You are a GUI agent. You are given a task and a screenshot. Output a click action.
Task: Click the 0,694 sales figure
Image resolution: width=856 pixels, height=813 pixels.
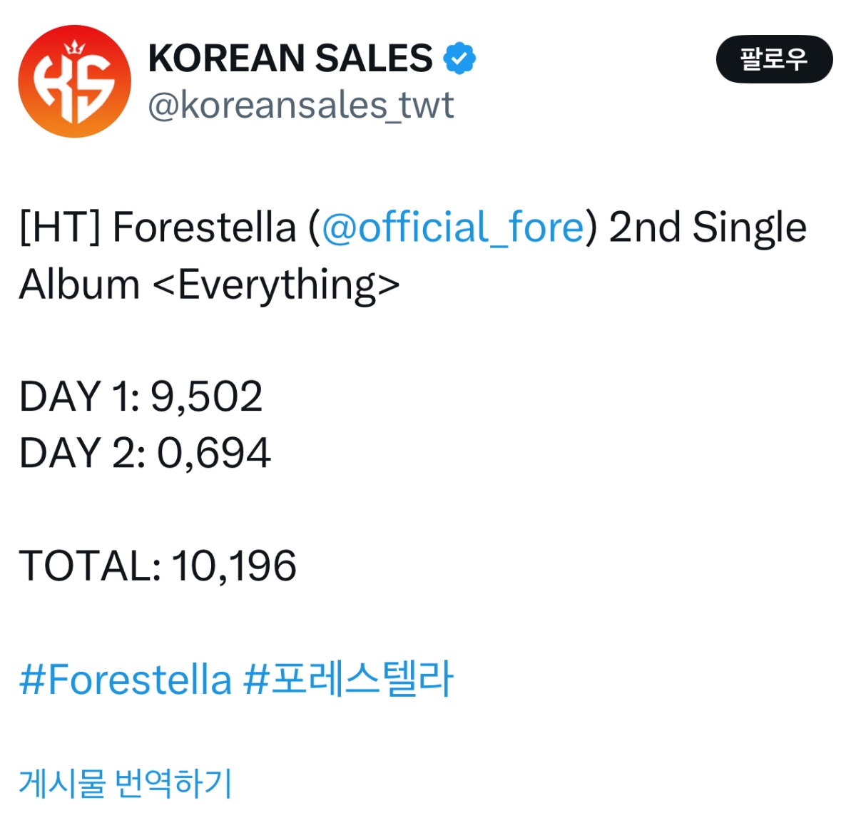pyautogui.click(x=214, y=454)
